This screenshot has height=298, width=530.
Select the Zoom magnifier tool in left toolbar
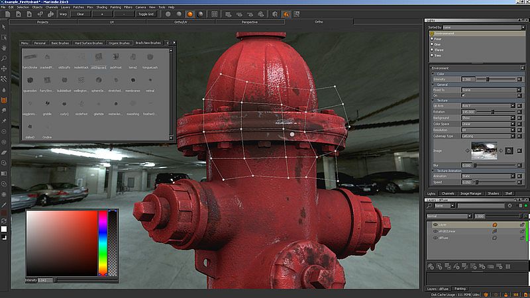click(5, 58)
